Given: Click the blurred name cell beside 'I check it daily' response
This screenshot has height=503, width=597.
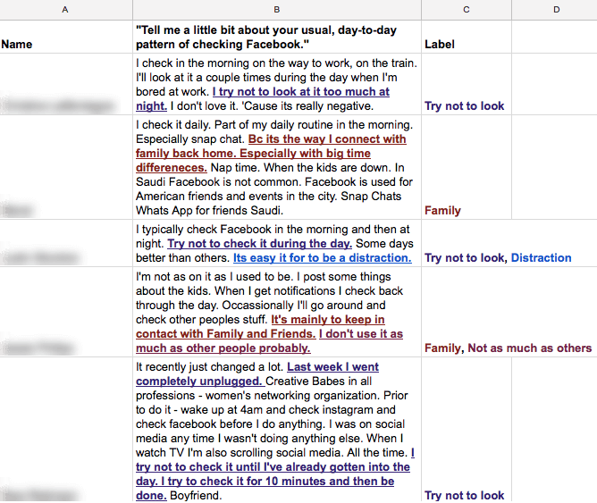Looking at the screenshot, I should pos(66,167).
